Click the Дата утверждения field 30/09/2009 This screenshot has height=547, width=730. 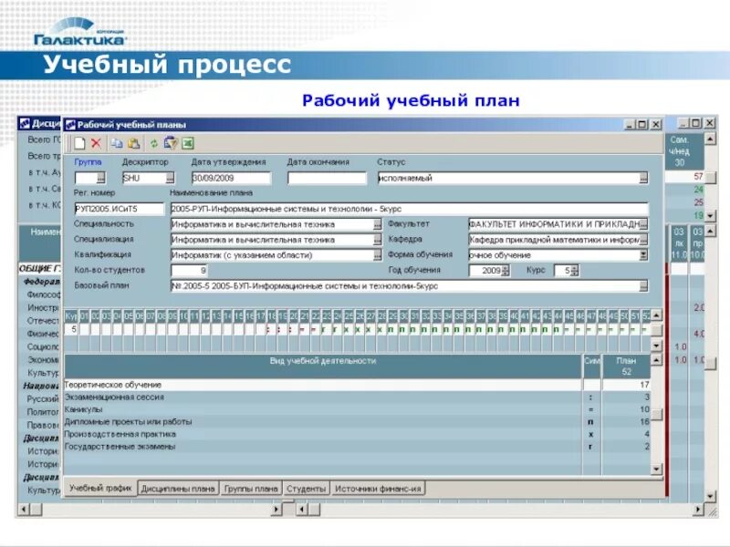tap(231, 178)
